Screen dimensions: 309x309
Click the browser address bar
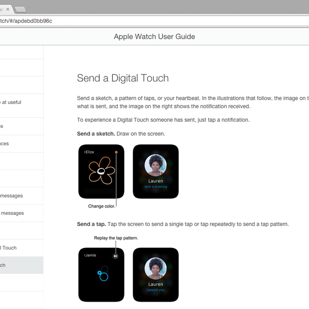154,21
